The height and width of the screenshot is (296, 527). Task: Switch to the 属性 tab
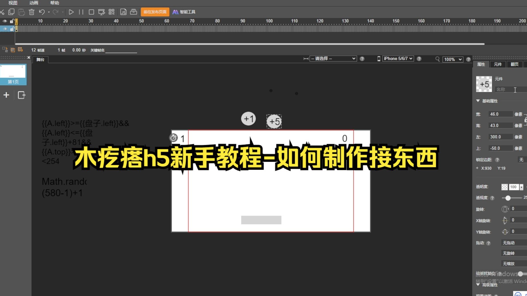point(481,64)
